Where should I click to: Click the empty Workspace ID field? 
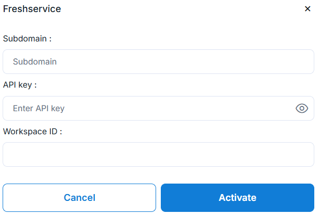[158, 155]
